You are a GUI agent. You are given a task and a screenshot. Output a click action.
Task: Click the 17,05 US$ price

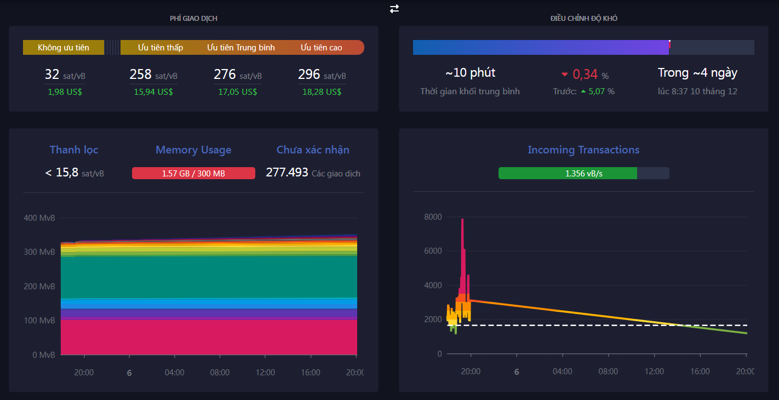tap(238, 92)
